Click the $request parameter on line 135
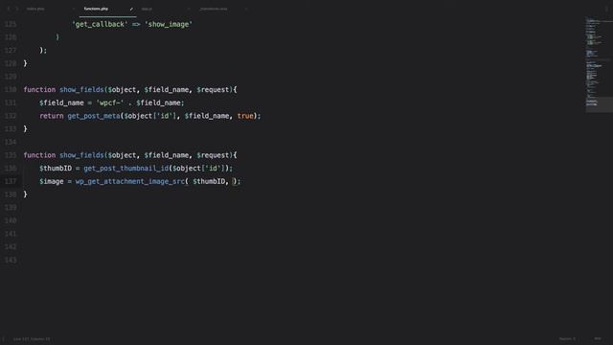Viewport: 613px width, 345px height. (x=213, y=155)
